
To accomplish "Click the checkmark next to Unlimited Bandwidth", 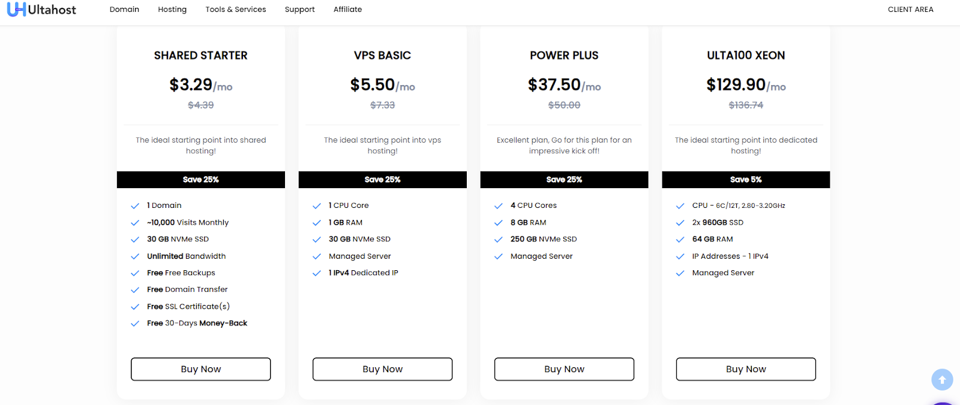I will (135, 256).
